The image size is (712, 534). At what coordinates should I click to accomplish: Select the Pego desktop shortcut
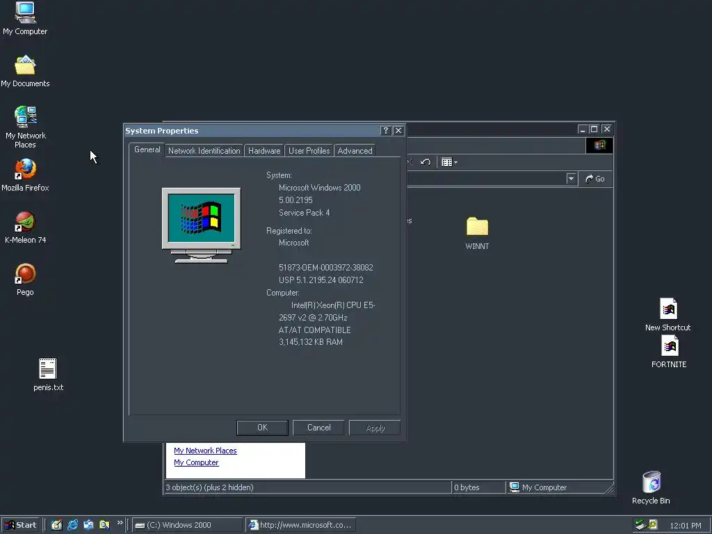click(25, 280)
